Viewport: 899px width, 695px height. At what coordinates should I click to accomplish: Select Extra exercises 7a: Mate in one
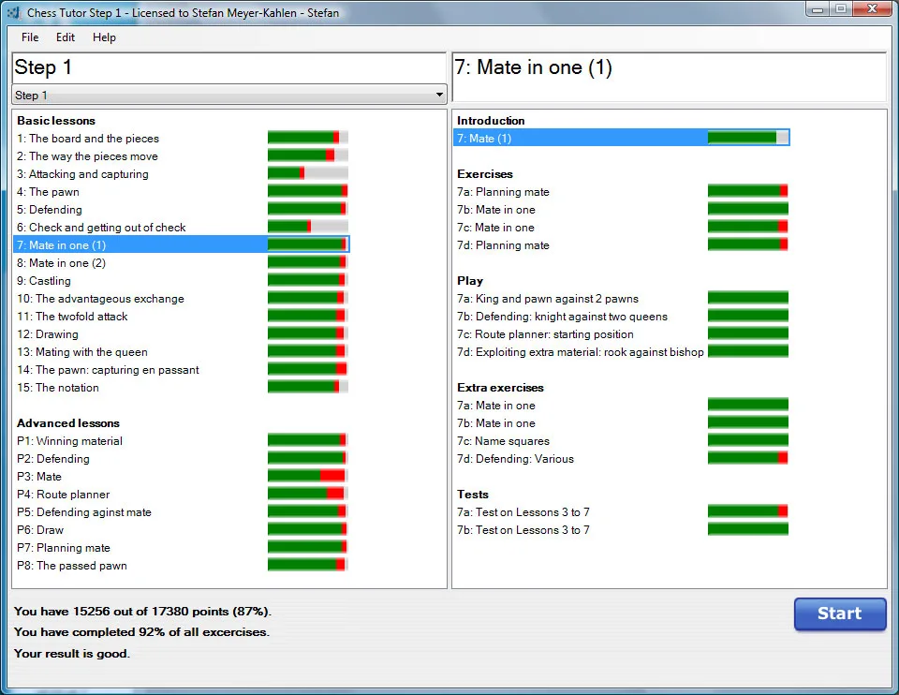click(x=496, y=405)
